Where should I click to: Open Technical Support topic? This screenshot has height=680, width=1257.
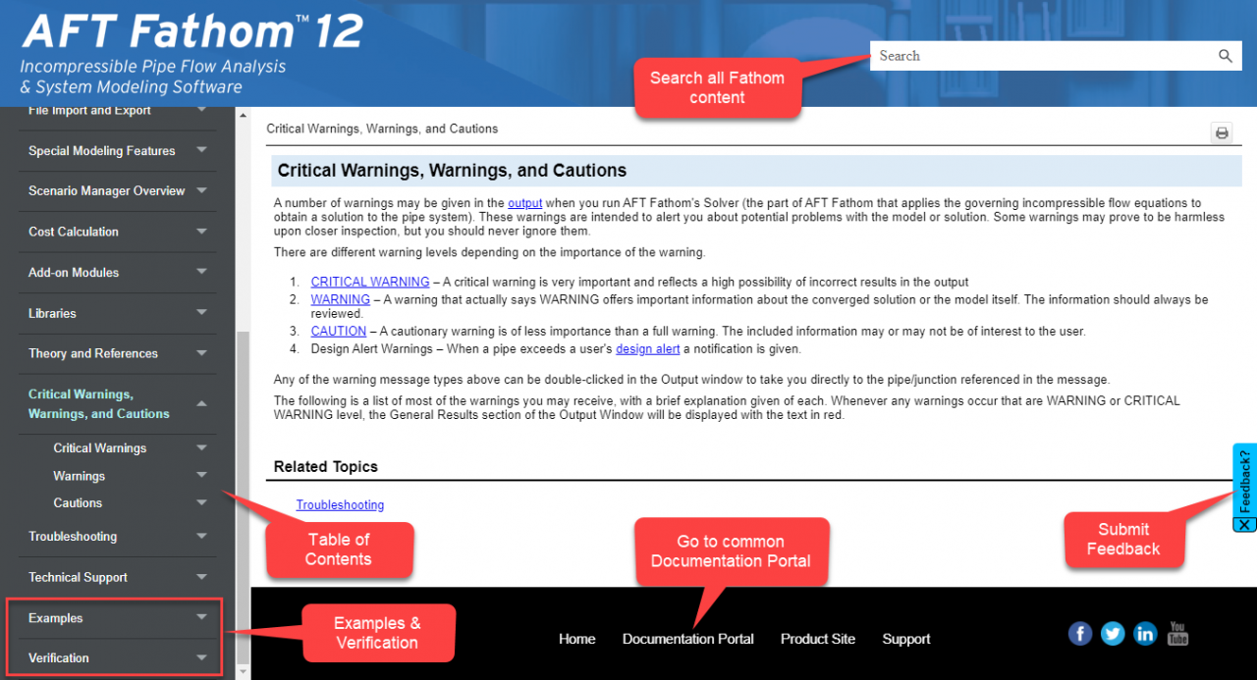78,578
